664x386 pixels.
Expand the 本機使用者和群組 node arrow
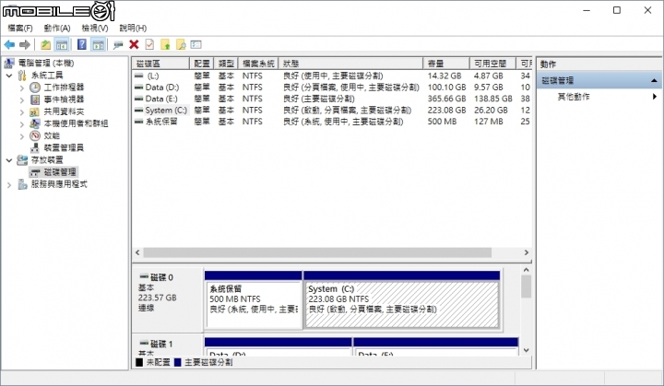pos(22,124)
